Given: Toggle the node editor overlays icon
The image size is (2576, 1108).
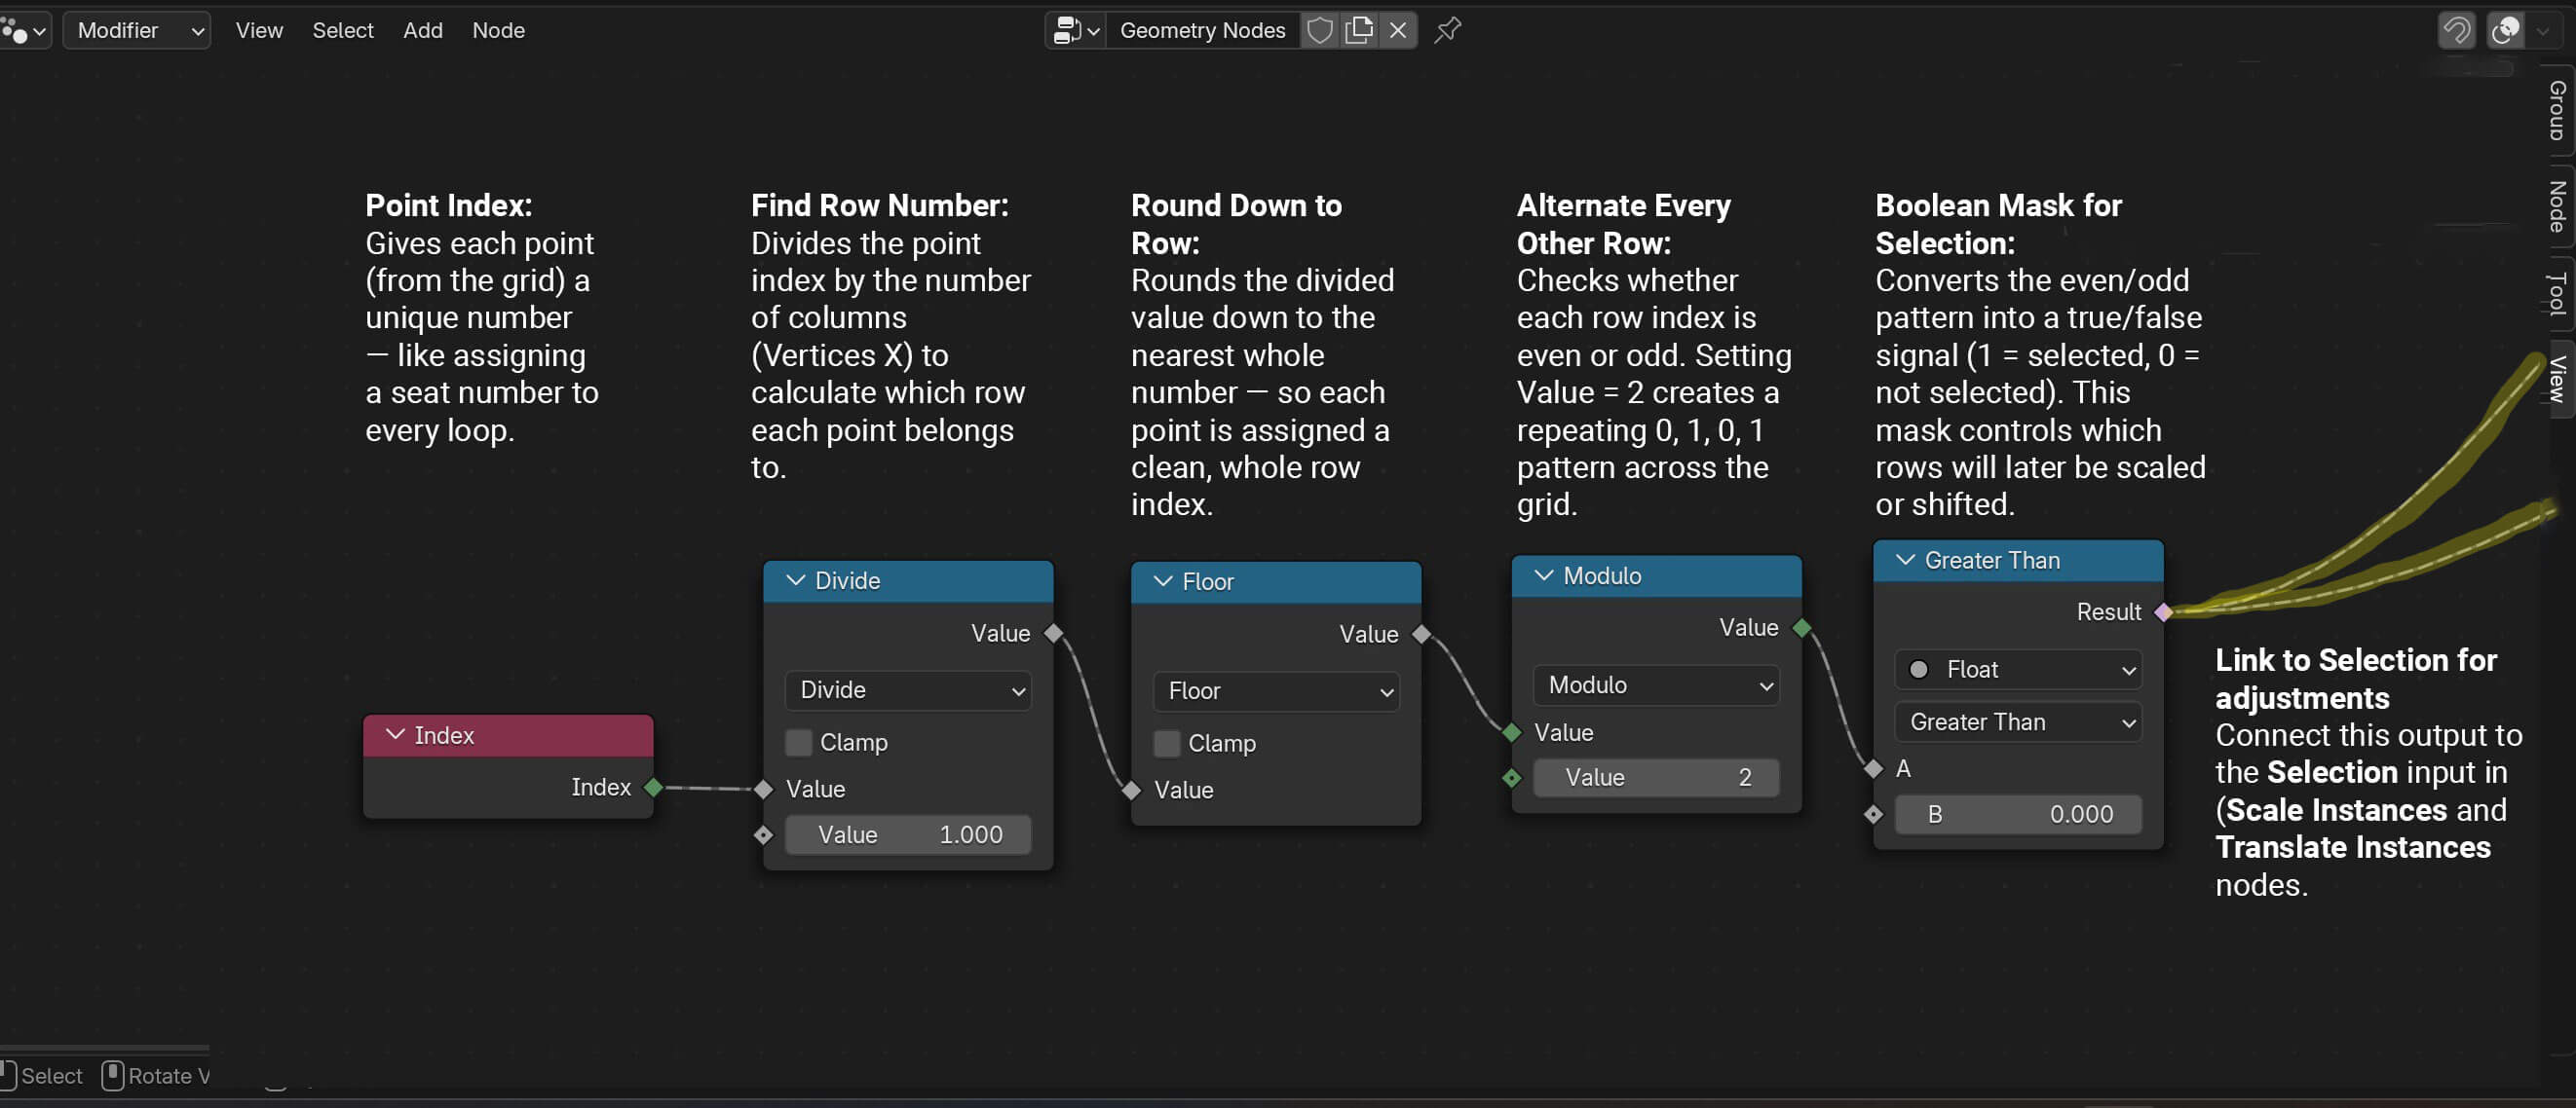Looking at the screenshot, I should pyautogui.click(x=2505, y=30).
